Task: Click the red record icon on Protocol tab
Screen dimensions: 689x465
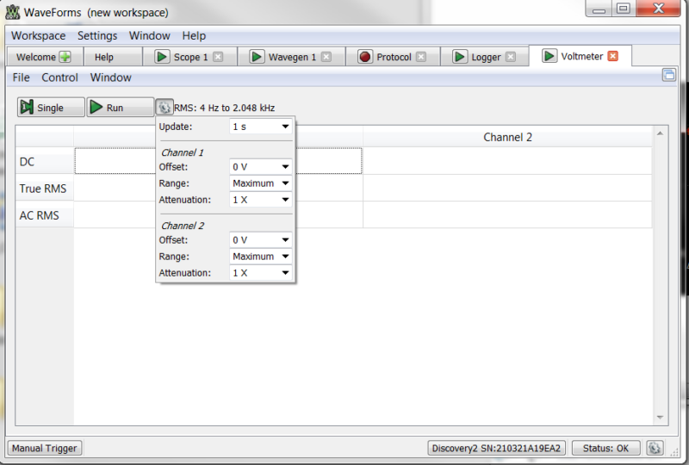Action: pos(364,57)
